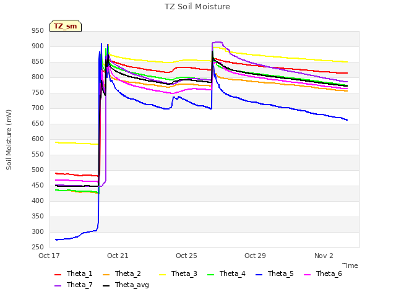Click the 600 y-axis tick label
Image resolution: width=396 pixels, height=297 pixels.
pos(38,139)
